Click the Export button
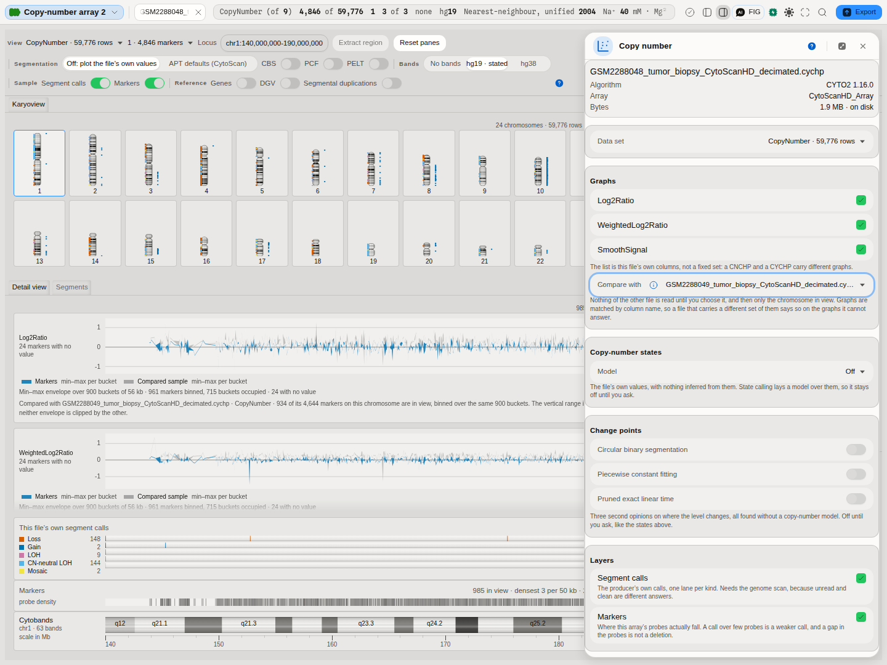The width and height of the screenshot is (887, 665). point(859,12)
